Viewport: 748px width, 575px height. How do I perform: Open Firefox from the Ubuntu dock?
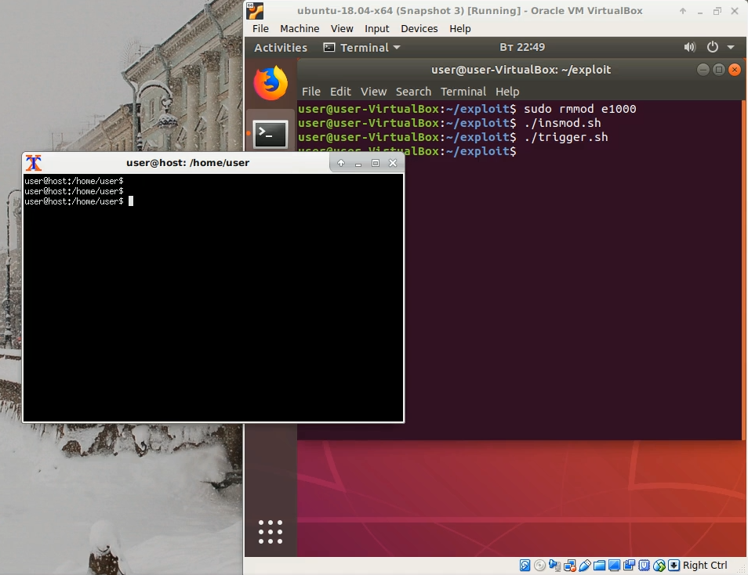[x=271, y=84]
